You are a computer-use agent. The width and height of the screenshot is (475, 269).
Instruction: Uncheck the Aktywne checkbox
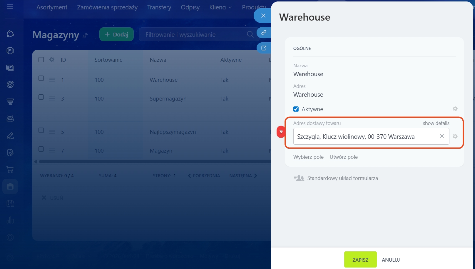click(296, 109)
